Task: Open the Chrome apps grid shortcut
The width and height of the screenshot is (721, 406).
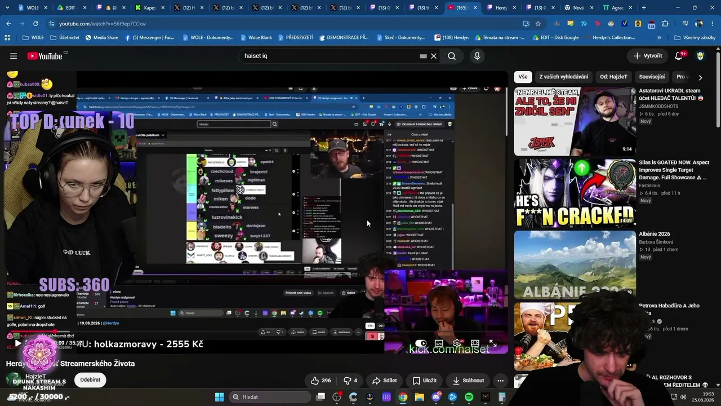Action: (7, 38)
